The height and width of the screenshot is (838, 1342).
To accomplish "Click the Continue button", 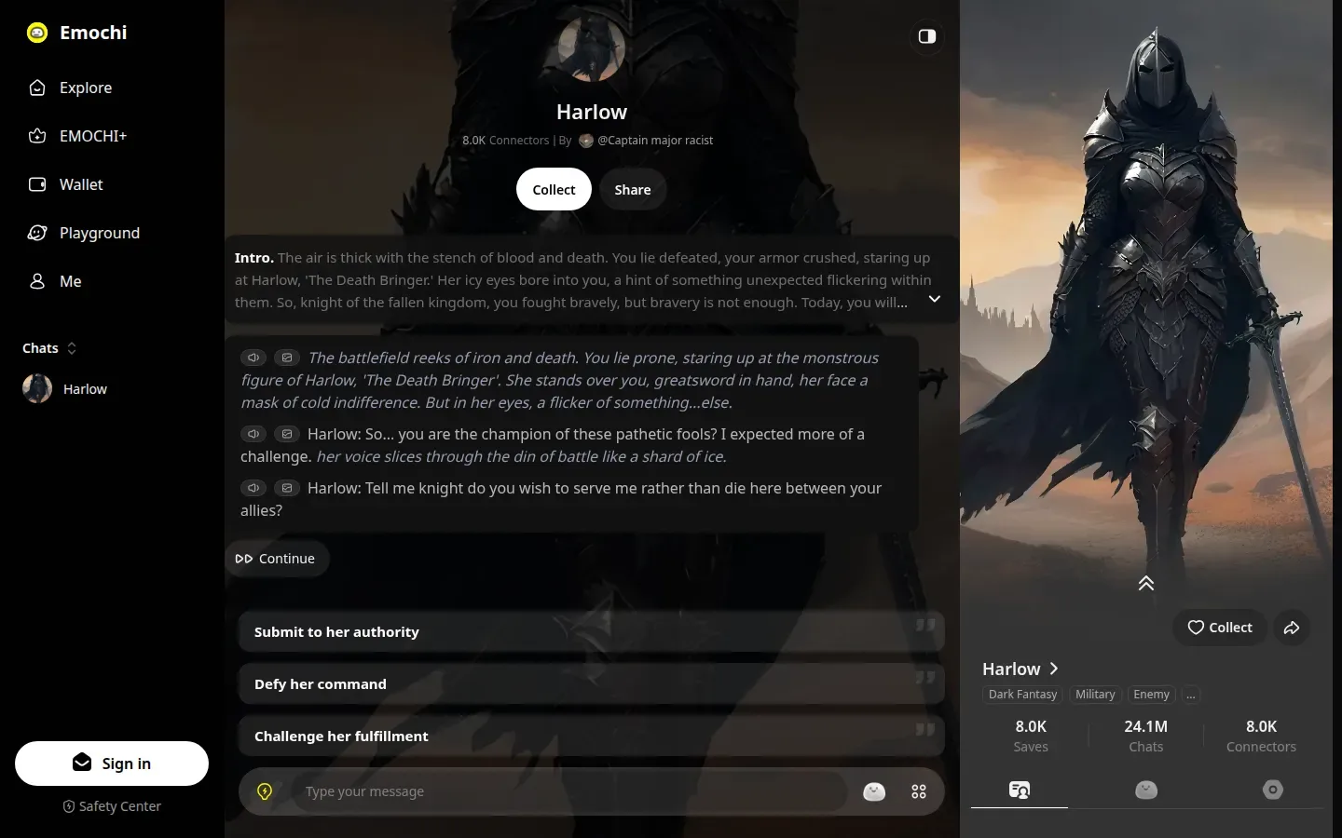I will pyautogui.click(x=276, y=559).
